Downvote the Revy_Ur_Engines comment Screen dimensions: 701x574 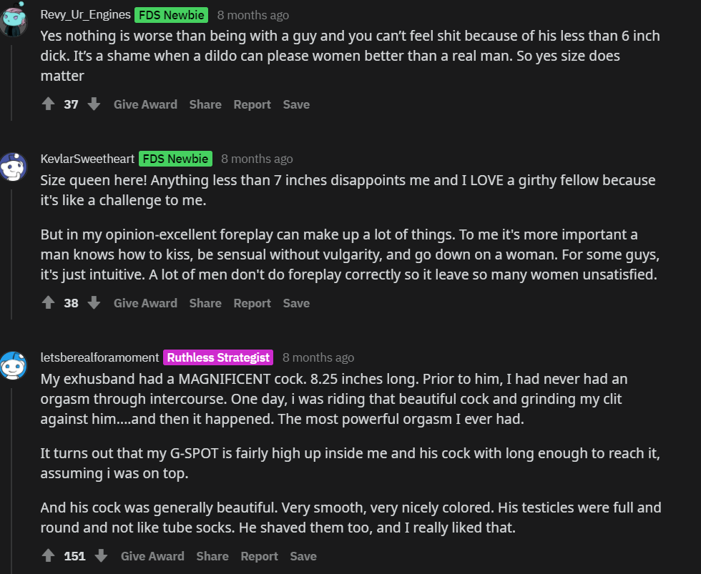(x=94, y=104)
